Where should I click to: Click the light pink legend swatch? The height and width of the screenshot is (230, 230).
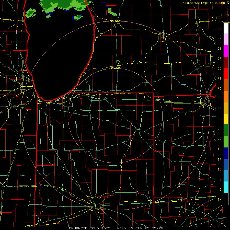coord(226,39)
